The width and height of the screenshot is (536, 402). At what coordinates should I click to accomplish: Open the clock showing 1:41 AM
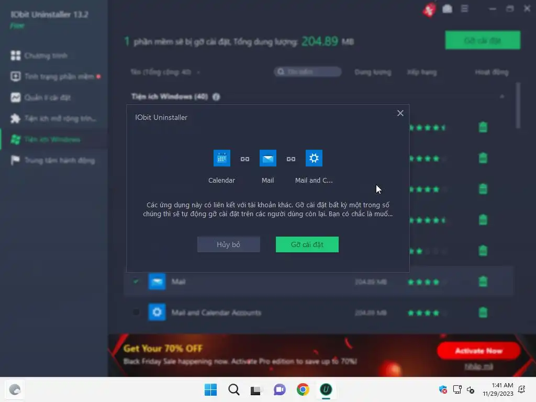point(498,389)
